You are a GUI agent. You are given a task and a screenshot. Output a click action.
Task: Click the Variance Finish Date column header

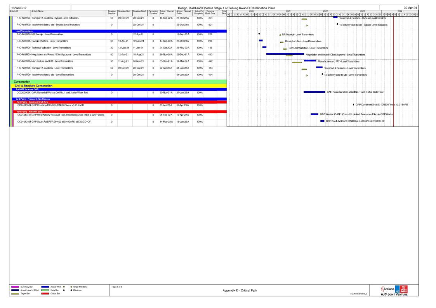[x=210, y=13]
